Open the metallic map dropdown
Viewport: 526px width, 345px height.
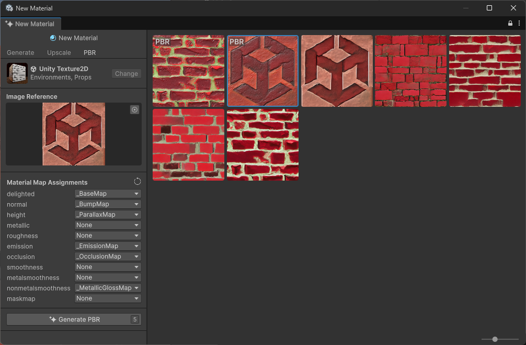tap(108, 225)
